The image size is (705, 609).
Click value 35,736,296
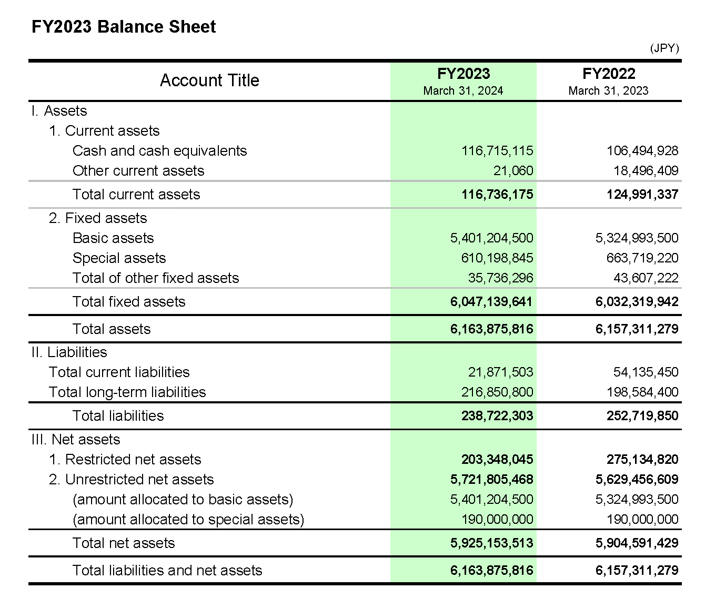(x=501, y=278)
